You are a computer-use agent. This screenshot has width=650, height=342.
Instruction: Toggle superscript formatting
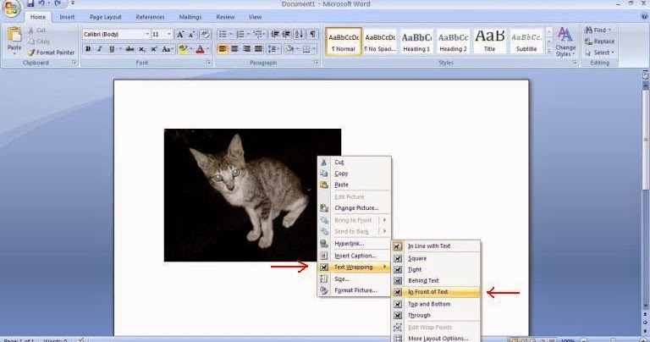154,49
